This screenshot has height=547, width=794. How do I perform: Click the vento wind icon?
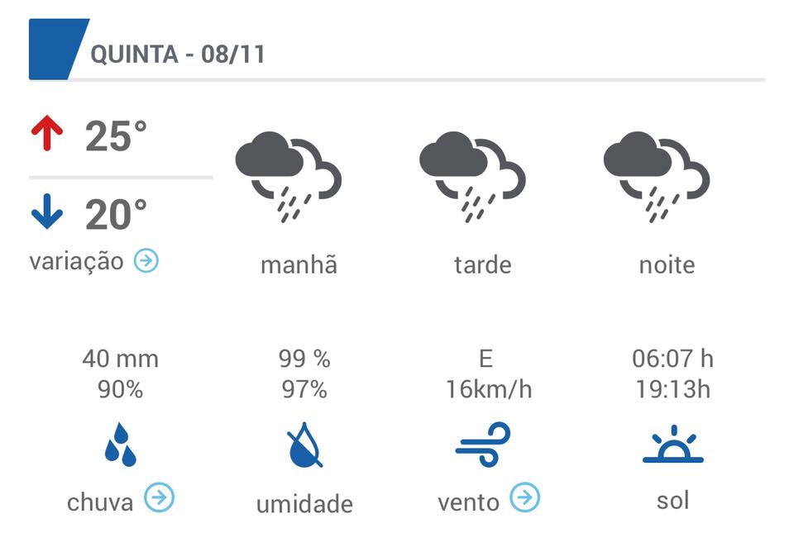(x=482, y=445)
